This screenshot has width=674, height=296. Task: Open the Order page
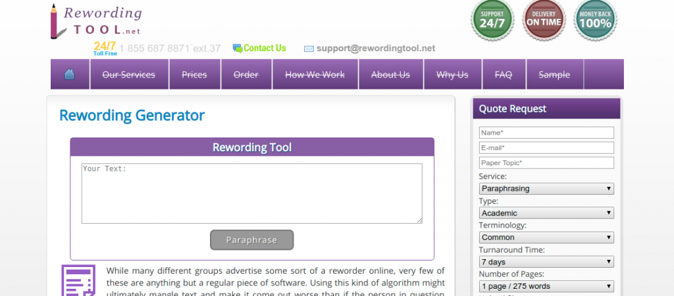pos(246,75)
